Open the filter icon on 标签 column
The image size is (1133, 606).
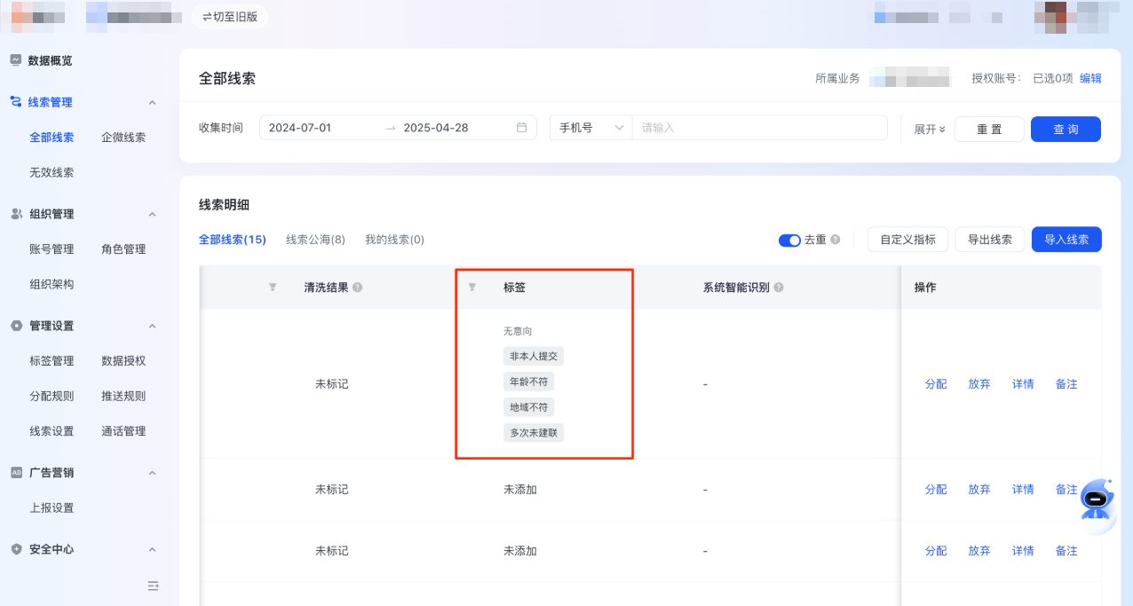(x=471, y=287)
